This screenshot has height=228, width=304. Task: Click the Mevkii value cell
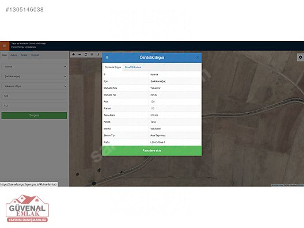point(175,129)
